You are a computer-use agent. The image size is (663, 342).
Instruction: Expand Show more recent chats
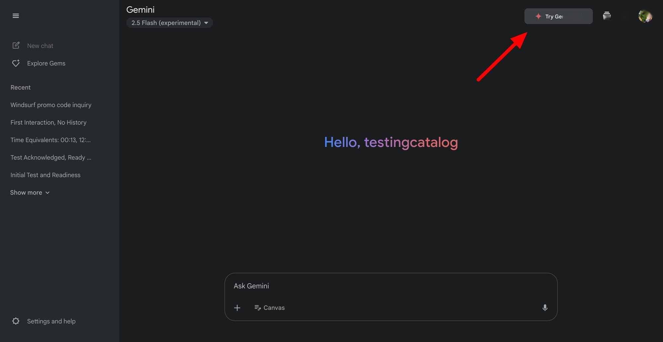click(x=30, y=193)
